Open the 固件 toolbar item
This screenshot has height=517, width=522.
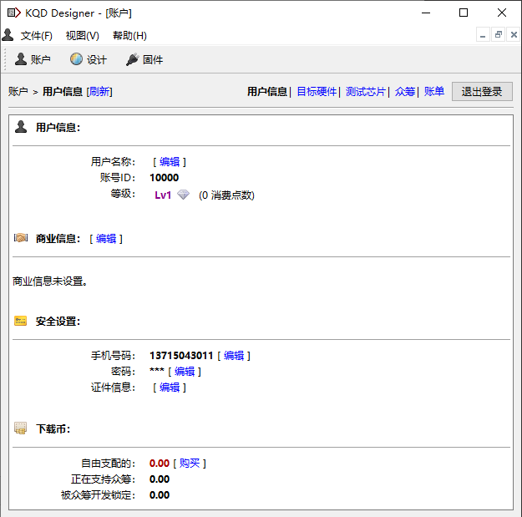[144, 59]
